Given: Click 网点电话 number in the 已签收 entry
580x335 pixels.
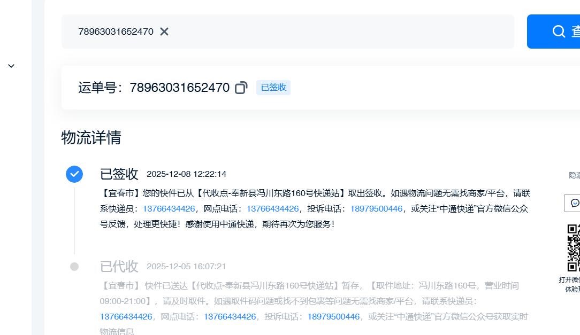Looking at the screenshot, I should (x=272, y=209).
